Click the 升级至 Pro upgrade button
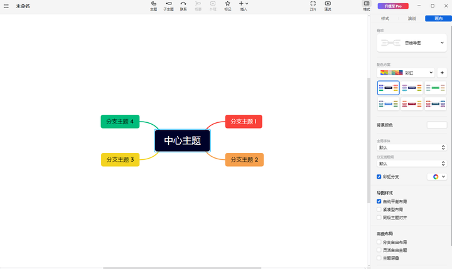The image size is (452, 269). pos(393,6)
